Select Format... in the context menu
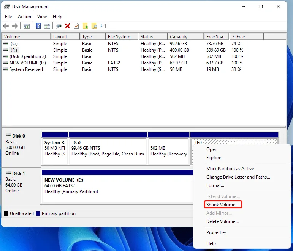The width and height of the screenshot is (293, 251). click(x=215, y=185)
